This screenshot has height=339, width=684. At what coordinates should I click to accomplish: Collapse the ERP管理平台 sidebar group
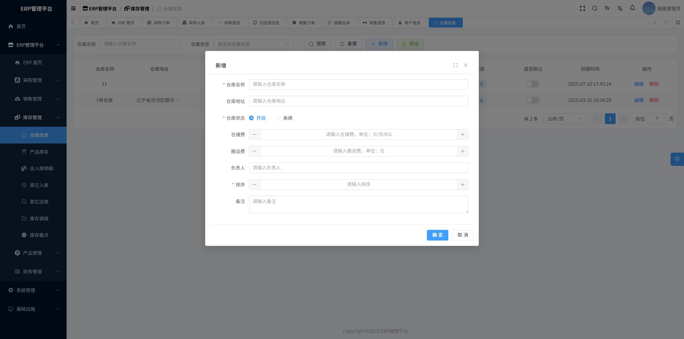pyautogui.click(x=33, y=45)
